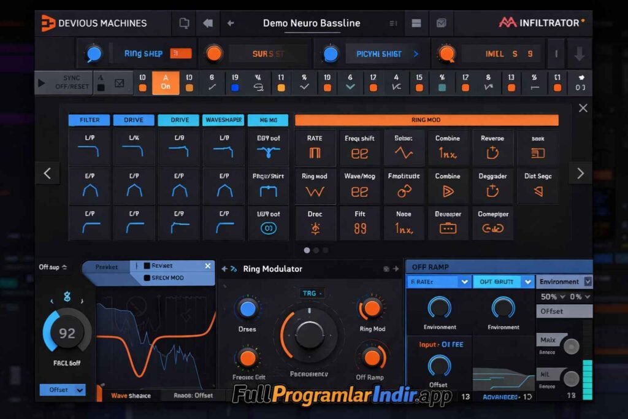Open the Environment dropdown in OFF RAMP panel
Viewport: 628px width, 419px height.
click(x=564, y=282)
